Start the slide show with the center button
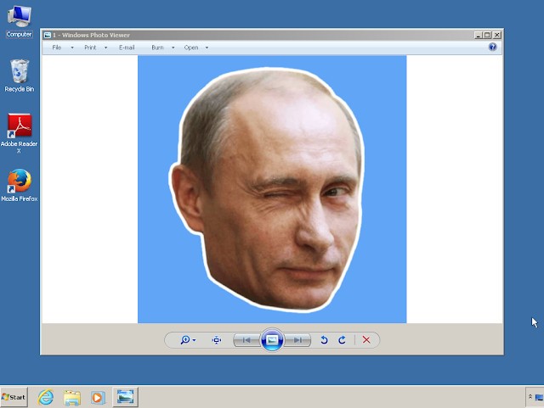Screen dimensions: 544x408 272,340
